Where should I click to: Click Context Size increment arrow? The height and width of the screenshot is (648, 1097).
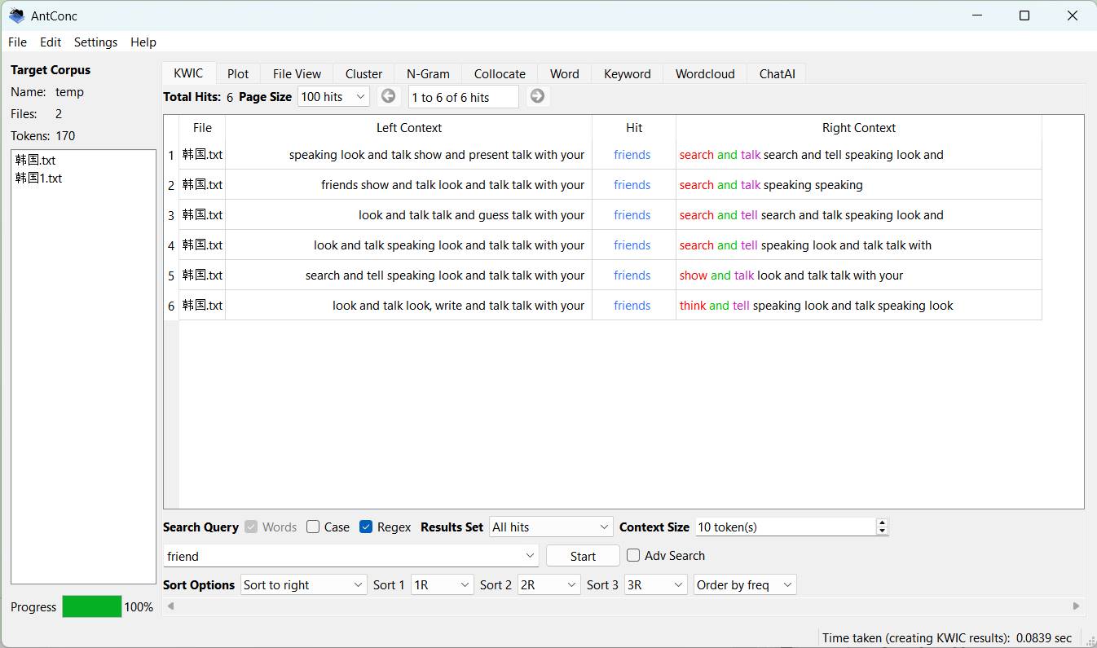tap(882, 522)
